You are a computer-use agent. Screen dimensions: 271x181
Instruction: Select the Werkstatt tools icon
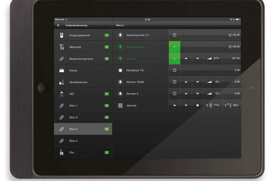click(62, 47)
